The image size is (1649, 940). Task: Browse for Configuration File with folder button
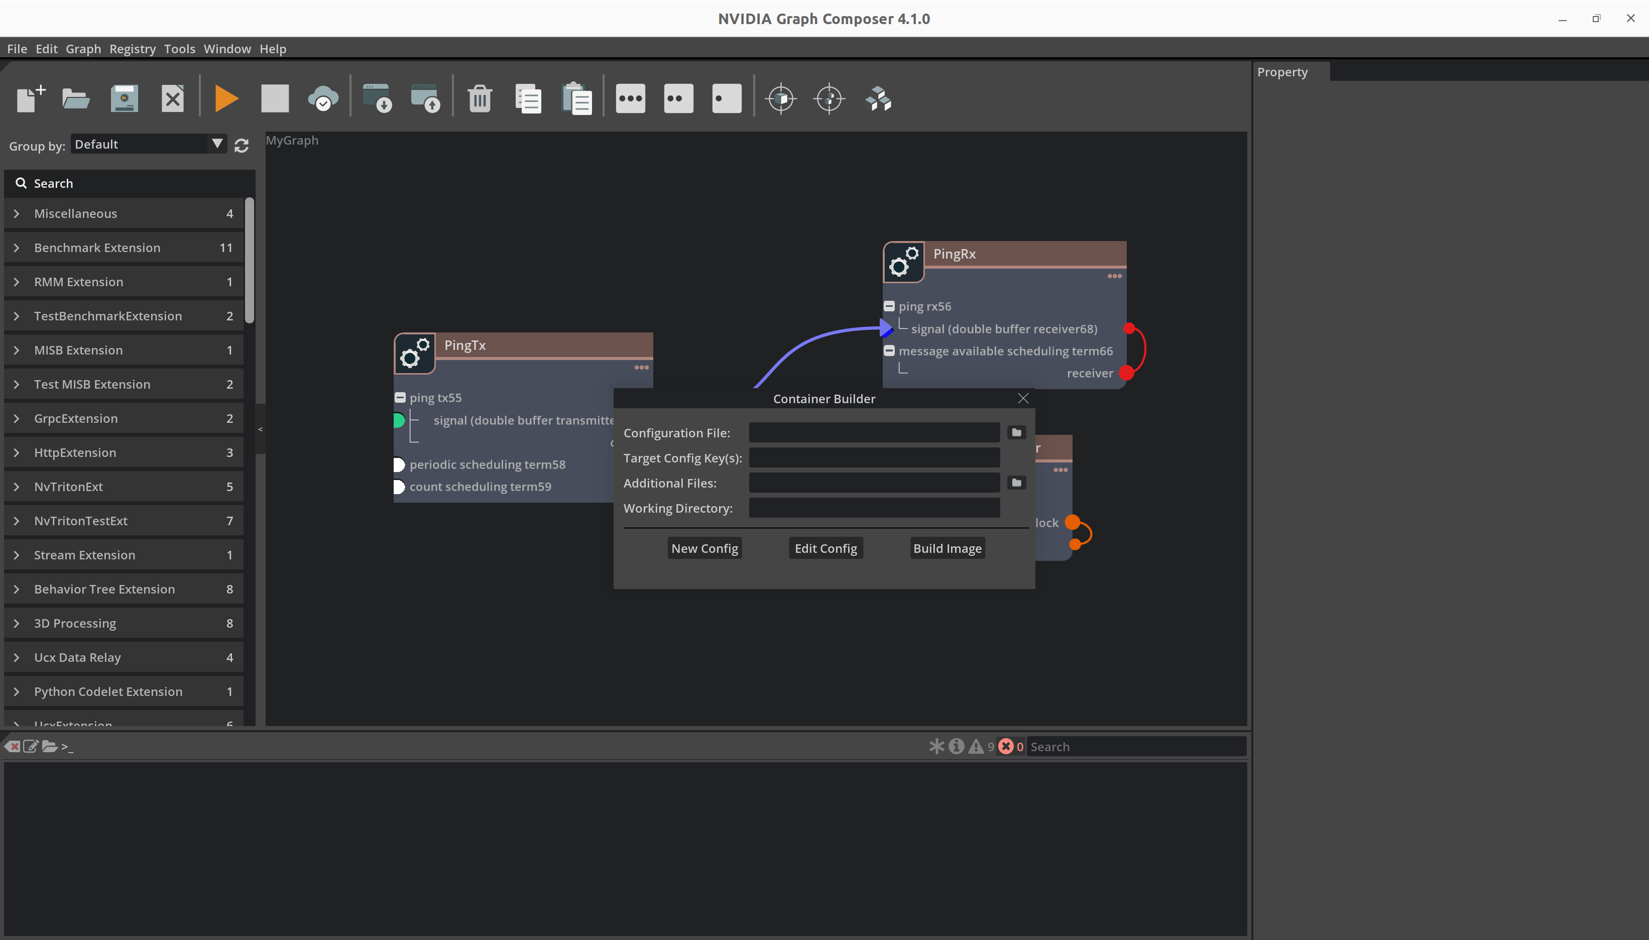(1016, 432)
